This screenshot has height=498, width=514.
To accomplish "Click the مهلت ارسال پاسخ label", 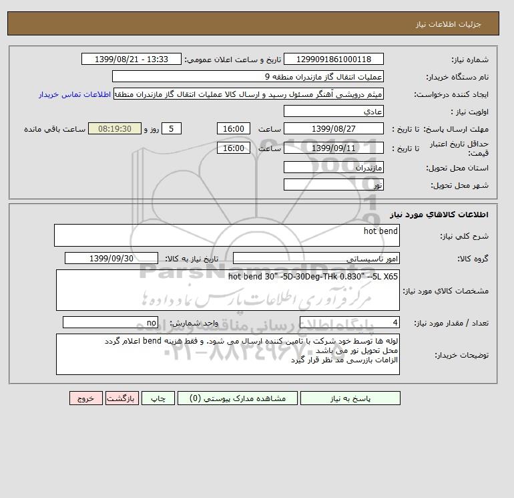I will tap(456, 129).
